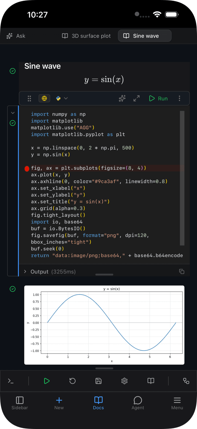Click the green status check beside the code cell
This screenshot has height=429, width=197.
pyautogui.click(x=13, y=123)
